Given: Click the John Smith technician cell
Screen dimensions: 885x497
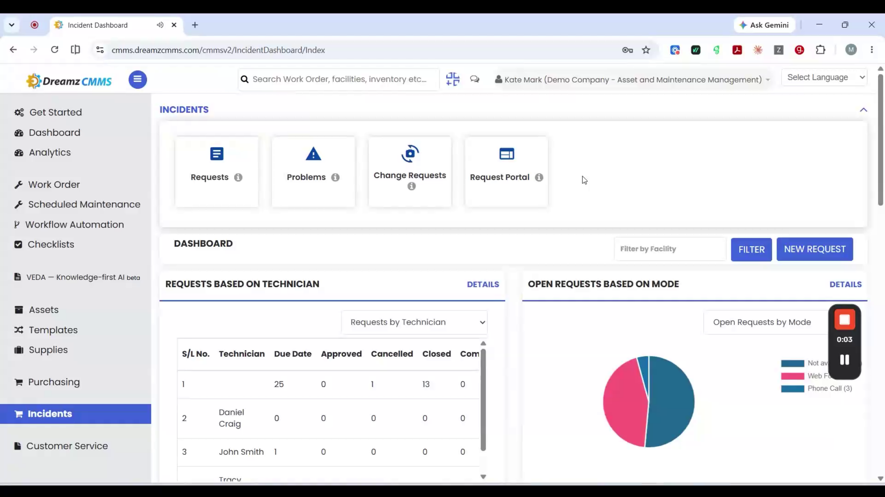Looking at the screenshot, I should pyautogui.click(x=241, y=452).
